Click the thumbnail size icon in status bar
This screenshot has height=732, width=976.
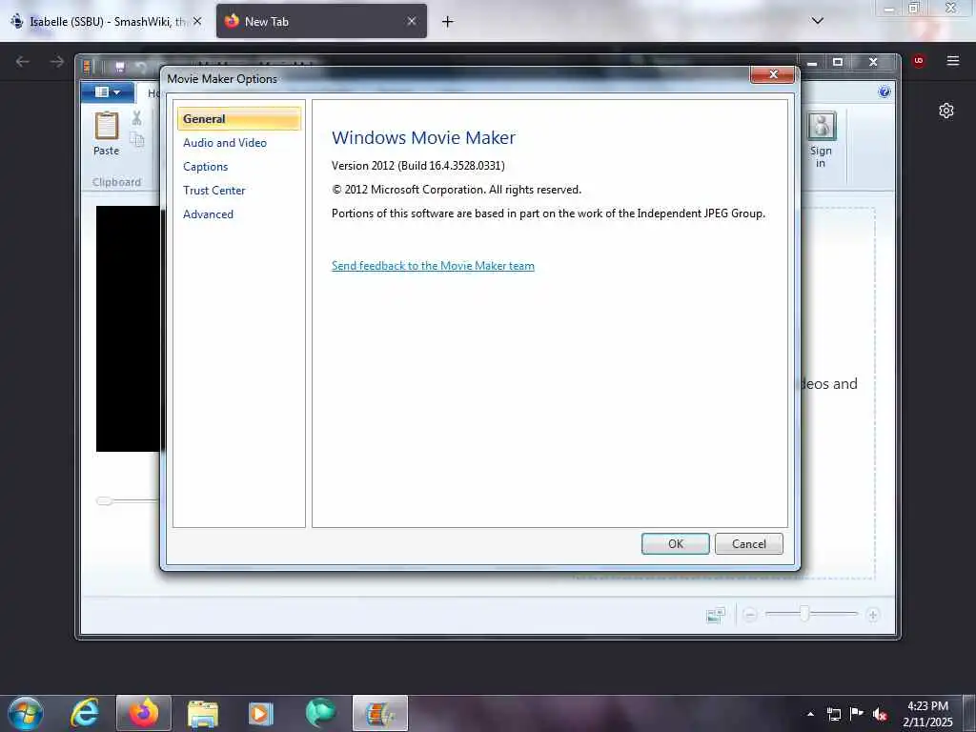pyautogui.click(x=716, y=615)
